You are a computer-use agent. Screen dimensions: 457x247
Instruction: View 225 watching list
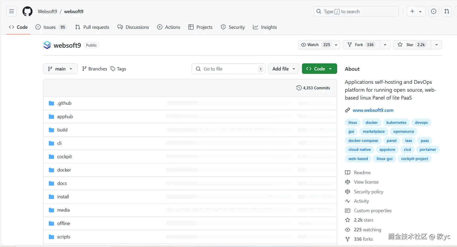363,230
